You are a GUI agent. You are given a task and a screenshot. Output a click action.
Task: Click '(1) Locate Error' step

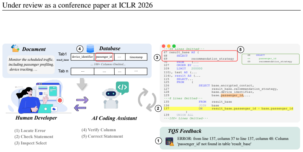click(x=30, y=131)
